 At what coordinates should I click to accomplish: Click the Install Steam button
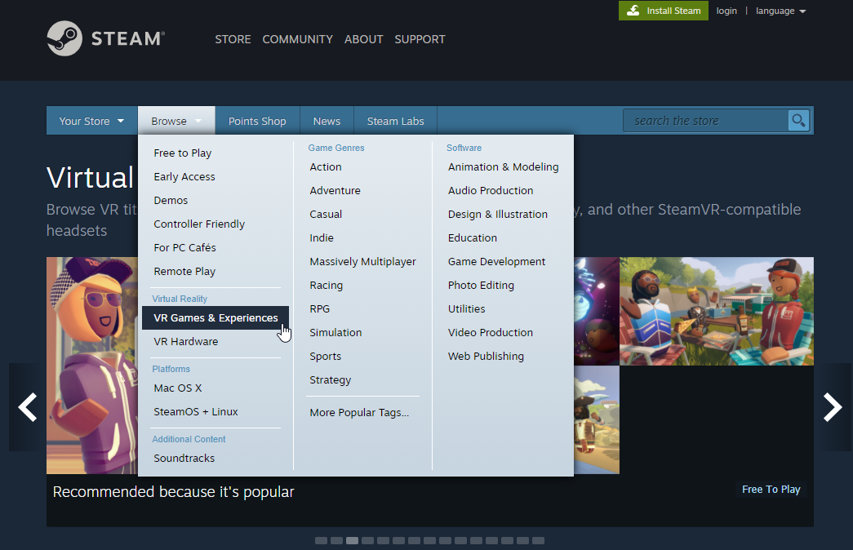pyautogui.click(x=663, y=11)
